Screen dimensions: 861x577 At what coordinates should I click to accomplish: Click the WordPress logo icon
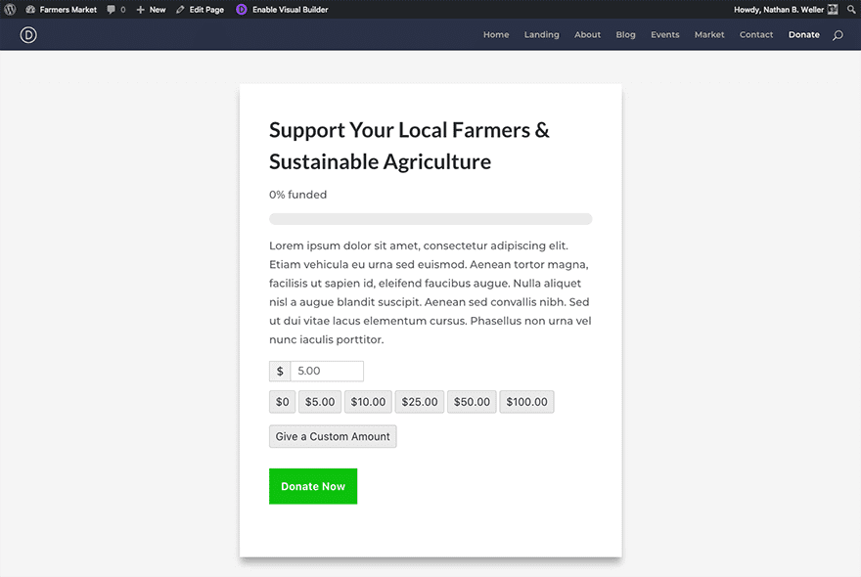point(10,9)
